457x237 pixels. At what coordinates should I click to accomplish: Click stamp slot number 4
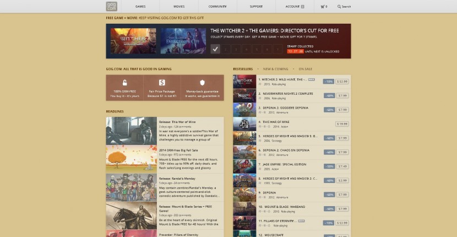[247, 49]
